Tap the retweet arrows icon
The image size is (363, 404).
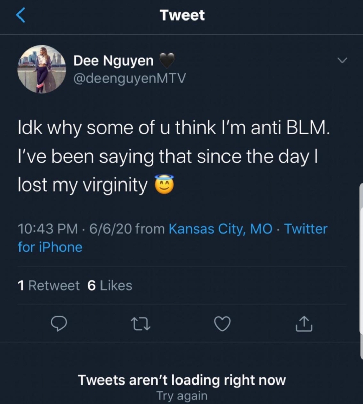click(141, 324)
